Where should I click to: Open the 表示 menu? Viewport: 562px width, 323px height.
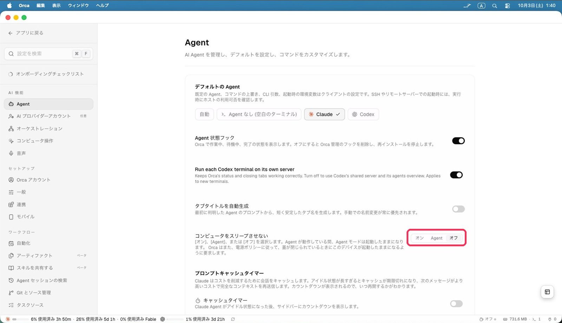pyautogui.click(x=57, y=6)
